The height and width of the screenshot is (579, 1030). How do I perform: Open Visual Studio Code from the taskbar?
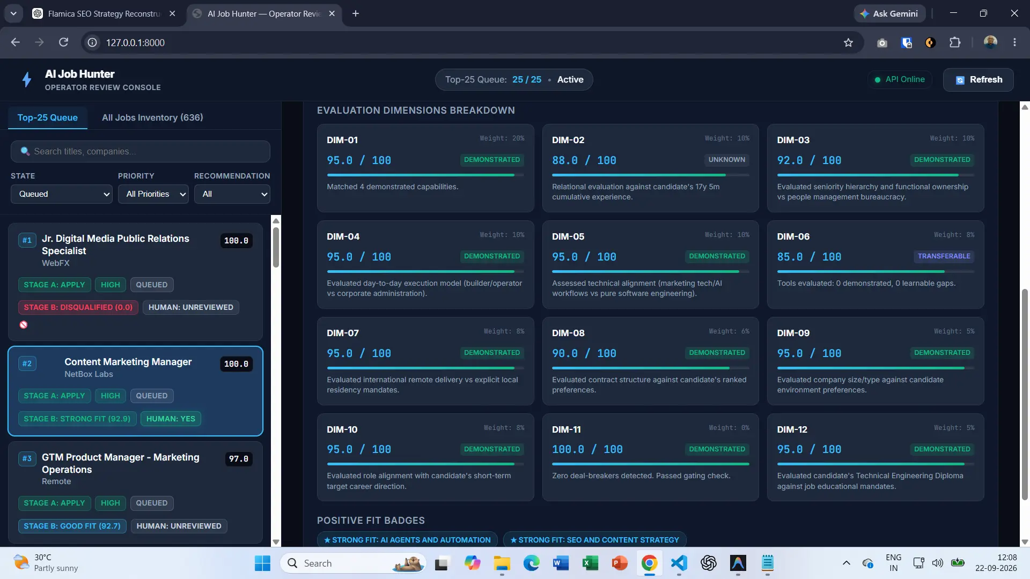(x=679, y=563)
